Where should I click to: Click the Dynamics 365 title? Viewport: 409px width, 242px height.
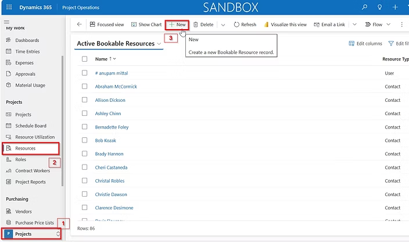[x=35, y=8]
